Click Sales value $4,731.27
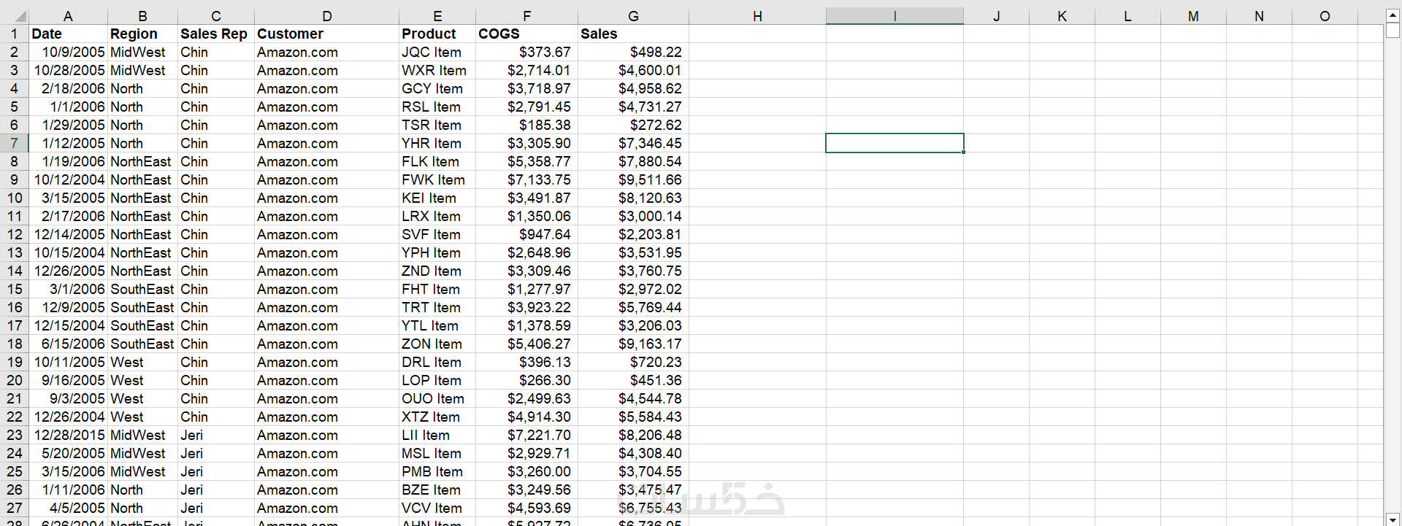 633,107
